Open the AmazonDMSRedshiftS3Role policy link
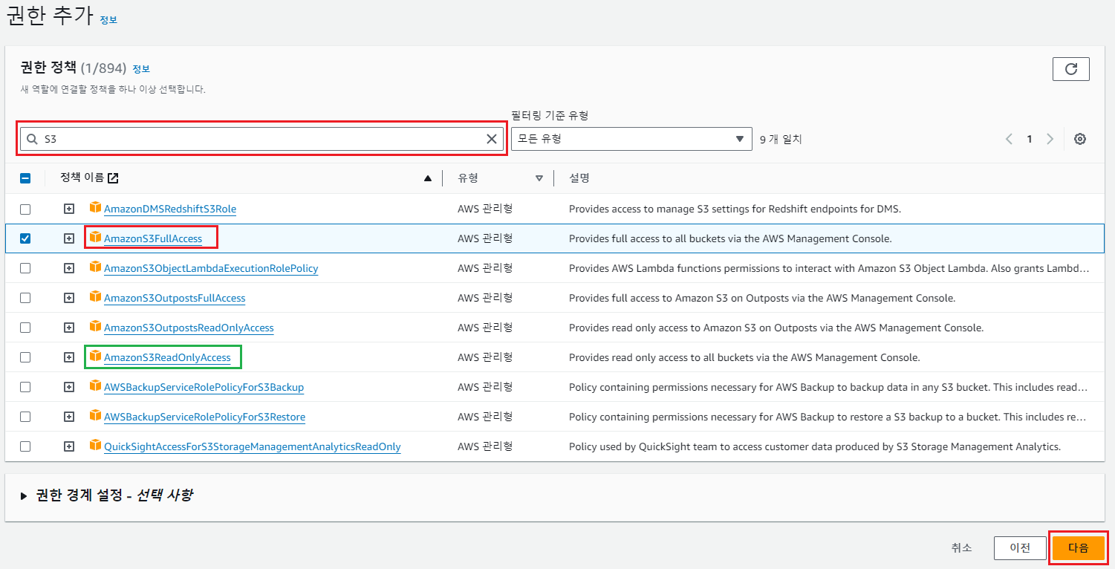The width and height of the screenshot is (1115, 569). (170, 209)
